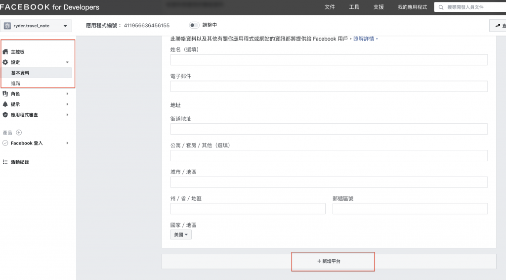Click the trending arrow icon button at the top right
This screenshot has height=280, width=506.
point(498,26)
